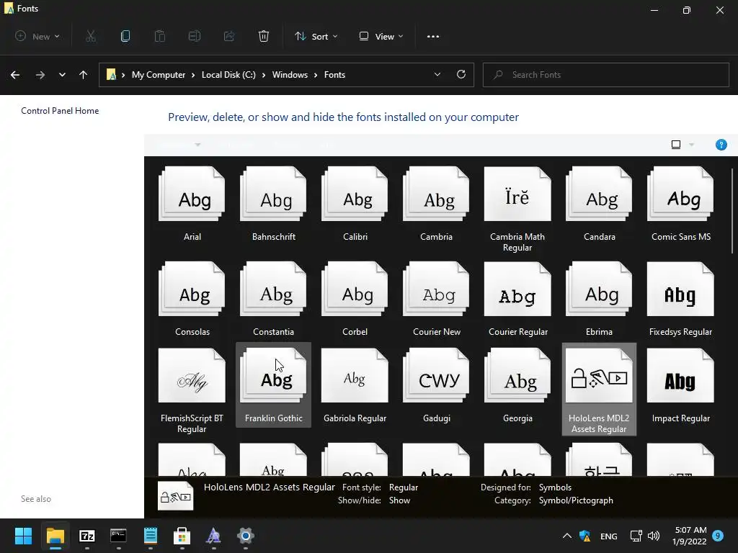This screenshot has height=553, width=738.
Task: Click the Rename toolbar icon
Action: pos(195,36)
